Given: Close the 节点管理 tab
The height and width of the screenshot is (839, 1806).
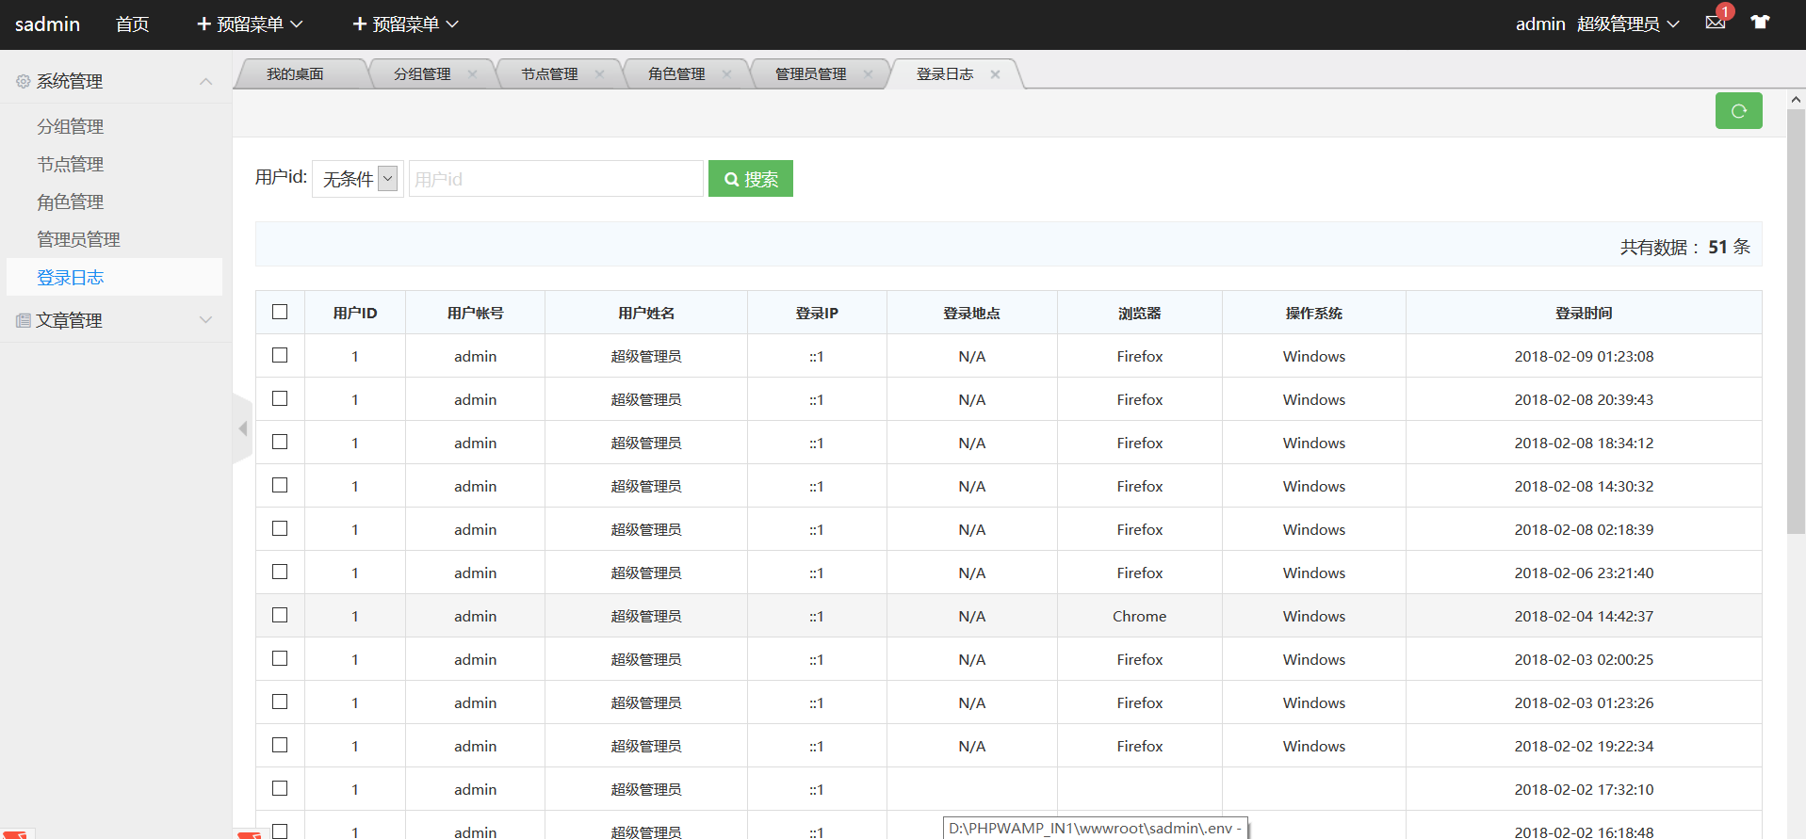Looking at the screenshot, I should tap(599, 74).
